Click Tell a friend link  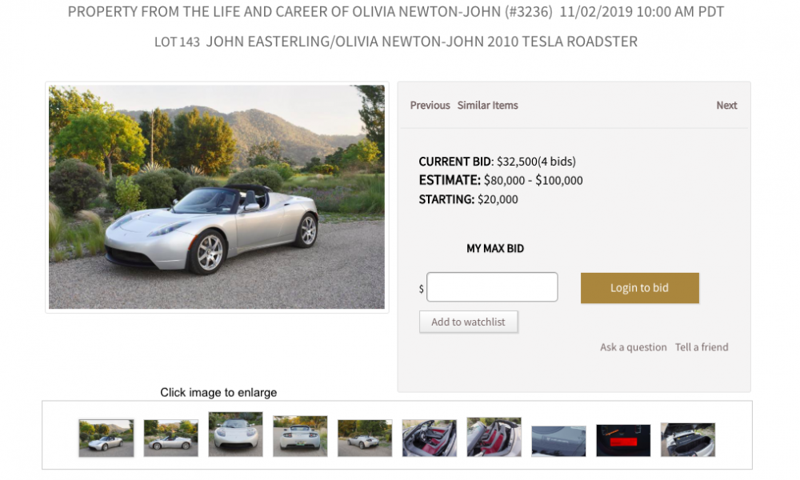pos(702,347)
